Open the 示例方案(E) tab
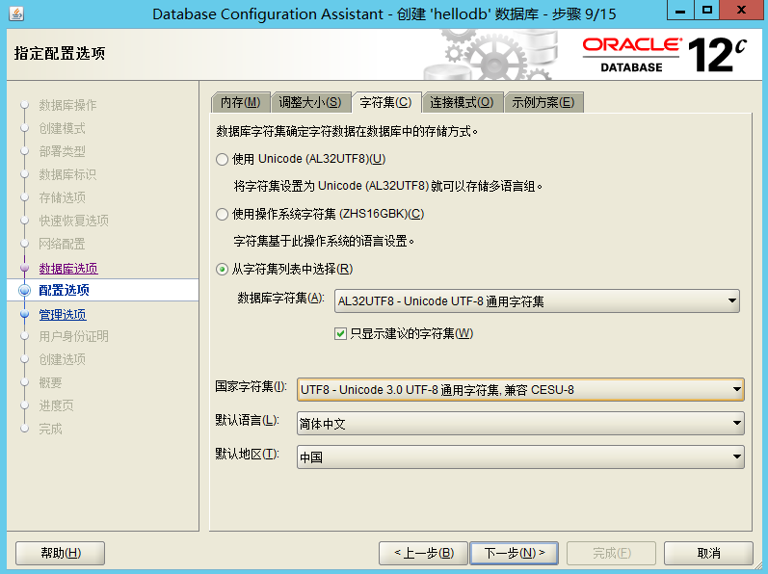The width and height of the screenshot is (768, 574). 543,102
